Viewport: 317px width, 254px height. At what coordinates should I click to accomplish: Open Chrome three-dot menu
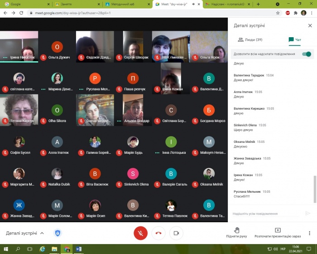[x=312, y=13]
